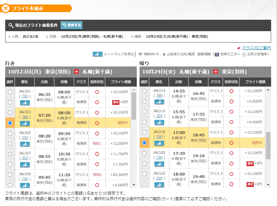
Task: Click the free Wi-Fi legend icon
Action: pos(140,54)
